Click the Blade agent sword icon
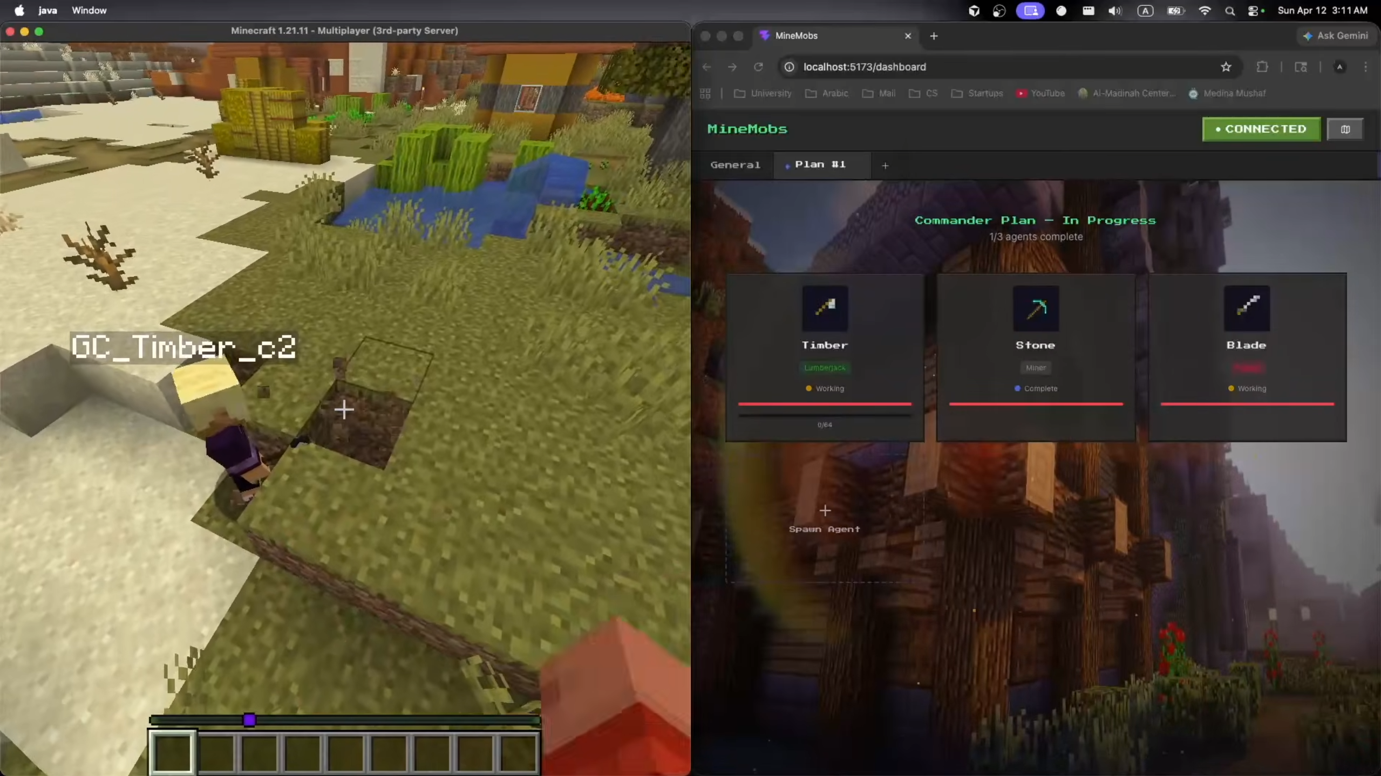This screenshot has width=1381, height=776. pyautogui.click(x=1247, y=307)
